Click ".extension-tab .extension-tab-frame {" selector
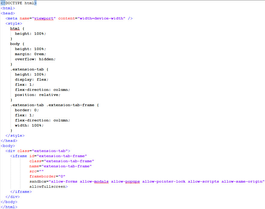 pyautogui.click(x=55, y=105)
